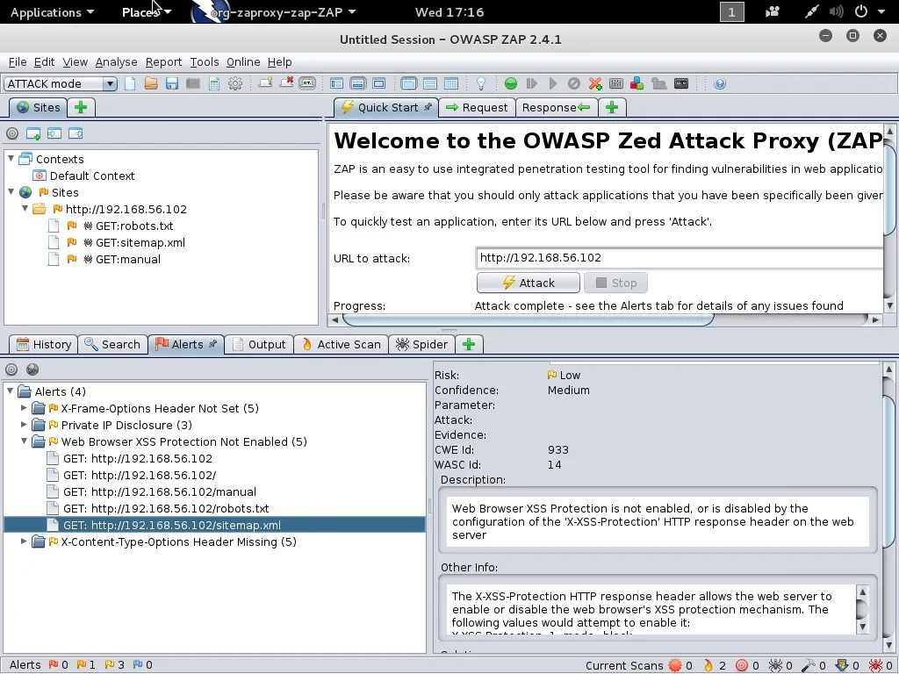The height and width of the screenshot is (674, 899).
Task: Select alert GET: http://192.168.56.102/robots.txt
Action: click(166, 508)
